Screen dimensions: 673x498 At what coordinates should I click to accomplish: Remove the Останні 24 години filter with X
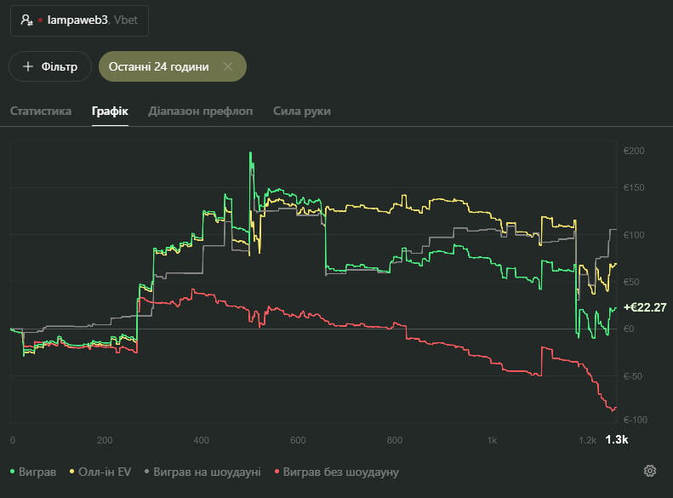click(x=227, y=66)
